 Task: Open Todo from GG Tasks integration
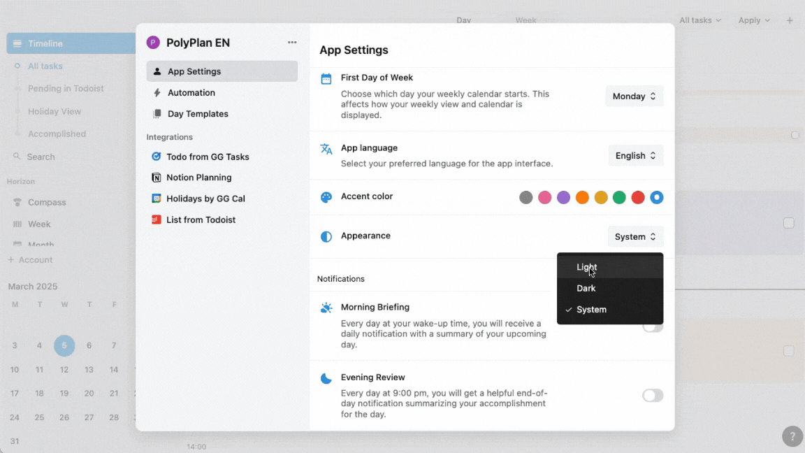pos(208,157)
